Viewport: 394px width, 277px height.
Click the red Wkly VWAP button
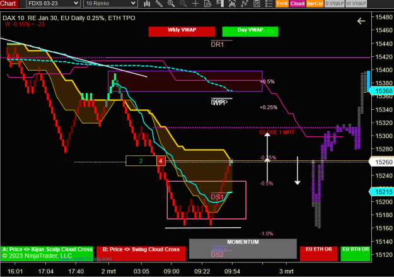[x=182, y=32]
